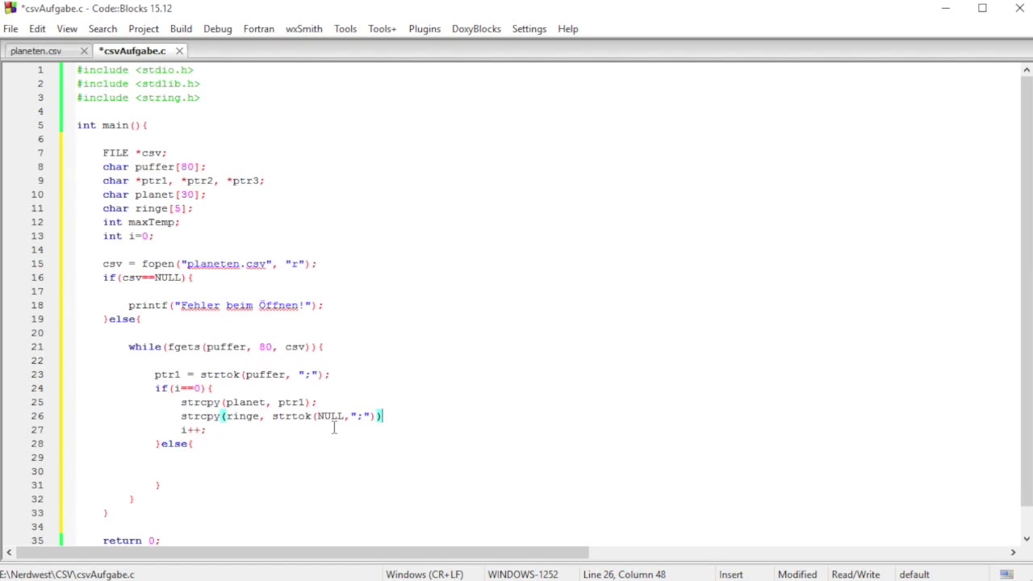The width and height of the screenshot is (1033, 581).
Task: Click the FILE *csv; declaration
Action: (x=135, y=153)
